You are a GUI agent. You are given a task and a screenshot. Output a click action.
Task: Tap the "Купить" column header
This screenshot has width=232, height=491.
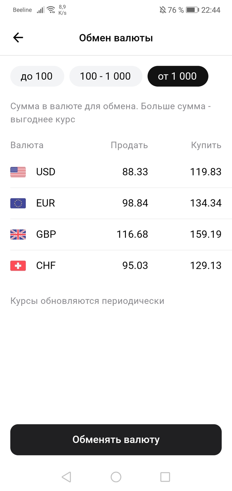coord(206,145)
